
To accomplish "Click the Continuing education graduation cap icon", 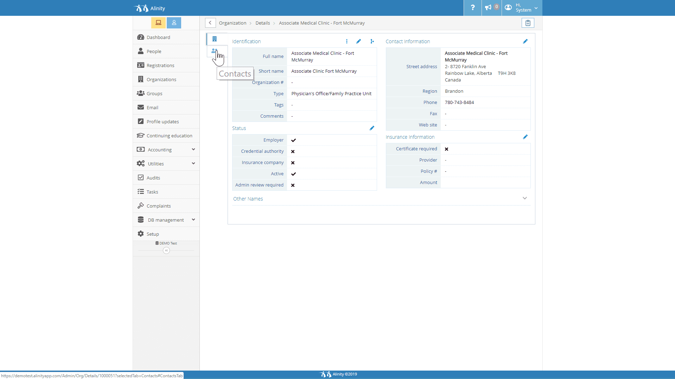I will tap(141, 135).
